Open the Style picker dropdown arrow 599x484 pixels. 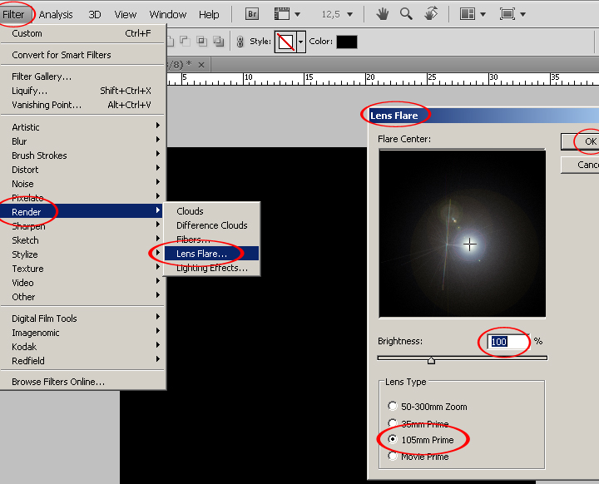300,42
